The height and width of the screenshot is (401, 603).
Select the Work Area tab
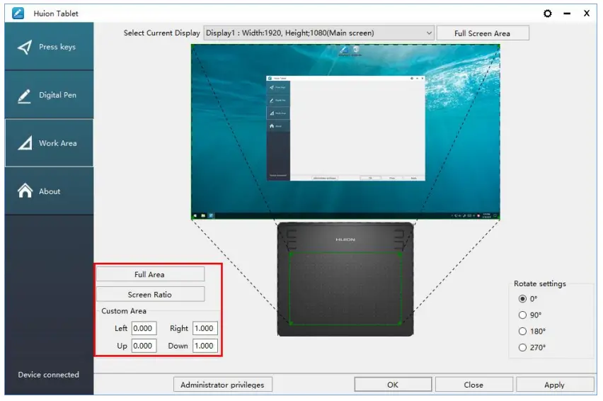(50, 143)
